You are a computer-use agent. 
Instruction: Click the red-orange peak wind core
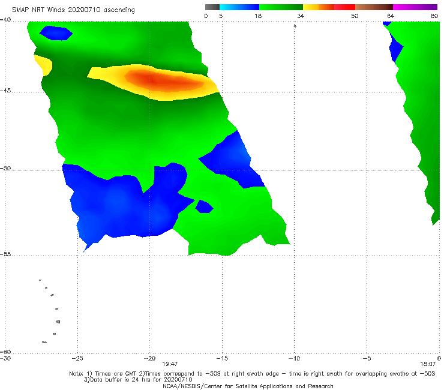point(163,81)
